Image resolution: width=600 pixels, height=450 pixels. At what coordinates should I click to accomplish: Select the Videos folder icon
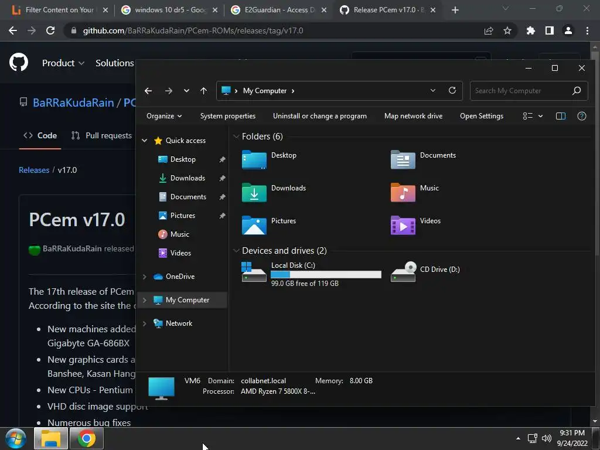[403, 225]
